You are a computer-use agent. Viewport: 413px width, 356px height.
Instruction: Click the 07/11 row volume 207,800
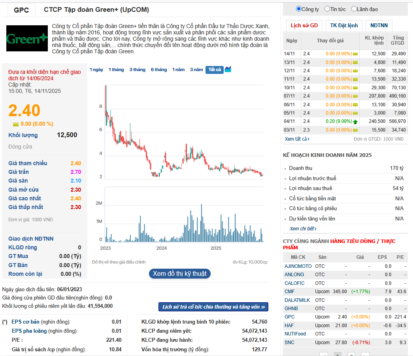point(377,96)
